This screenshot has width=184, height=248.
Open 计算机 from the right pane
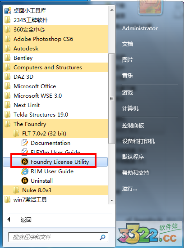pos(130,108)
